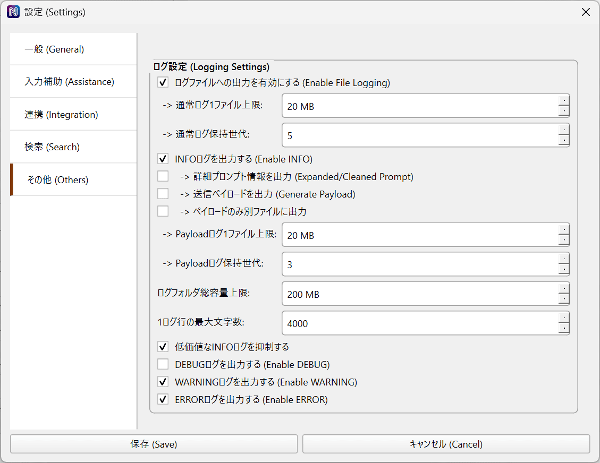600x463 pixels.
Task: Enable the Enable DEBUG checkbox
Action: [x=163, y=364]
